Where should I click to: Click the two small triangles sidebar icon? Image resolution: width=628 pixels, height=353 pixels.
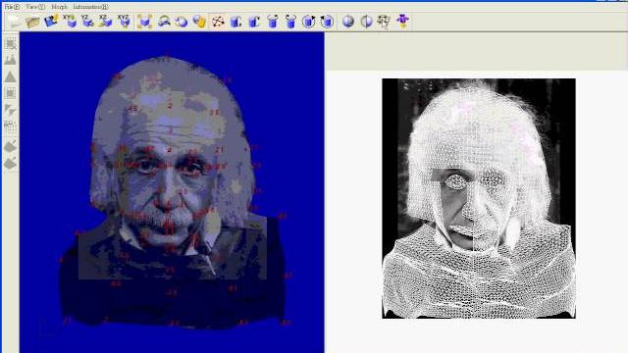click(x=11, y=110)
